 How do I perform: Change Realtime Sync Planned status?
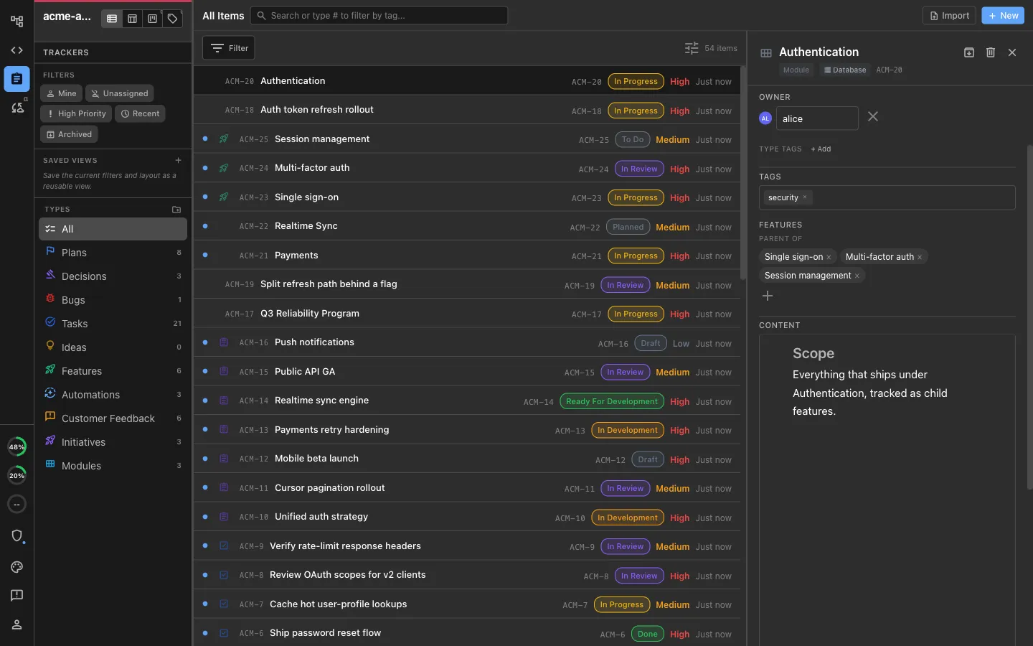pos(628,227)
